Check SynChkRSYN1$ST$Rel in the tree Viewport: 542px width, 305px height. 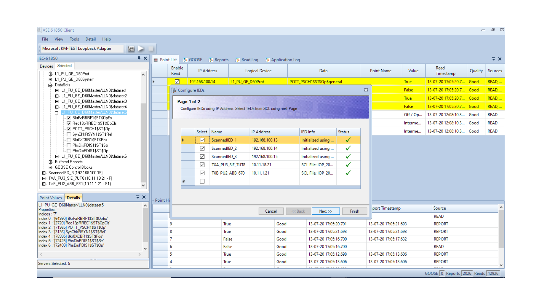pyautogui.click(x=69, y=134)
